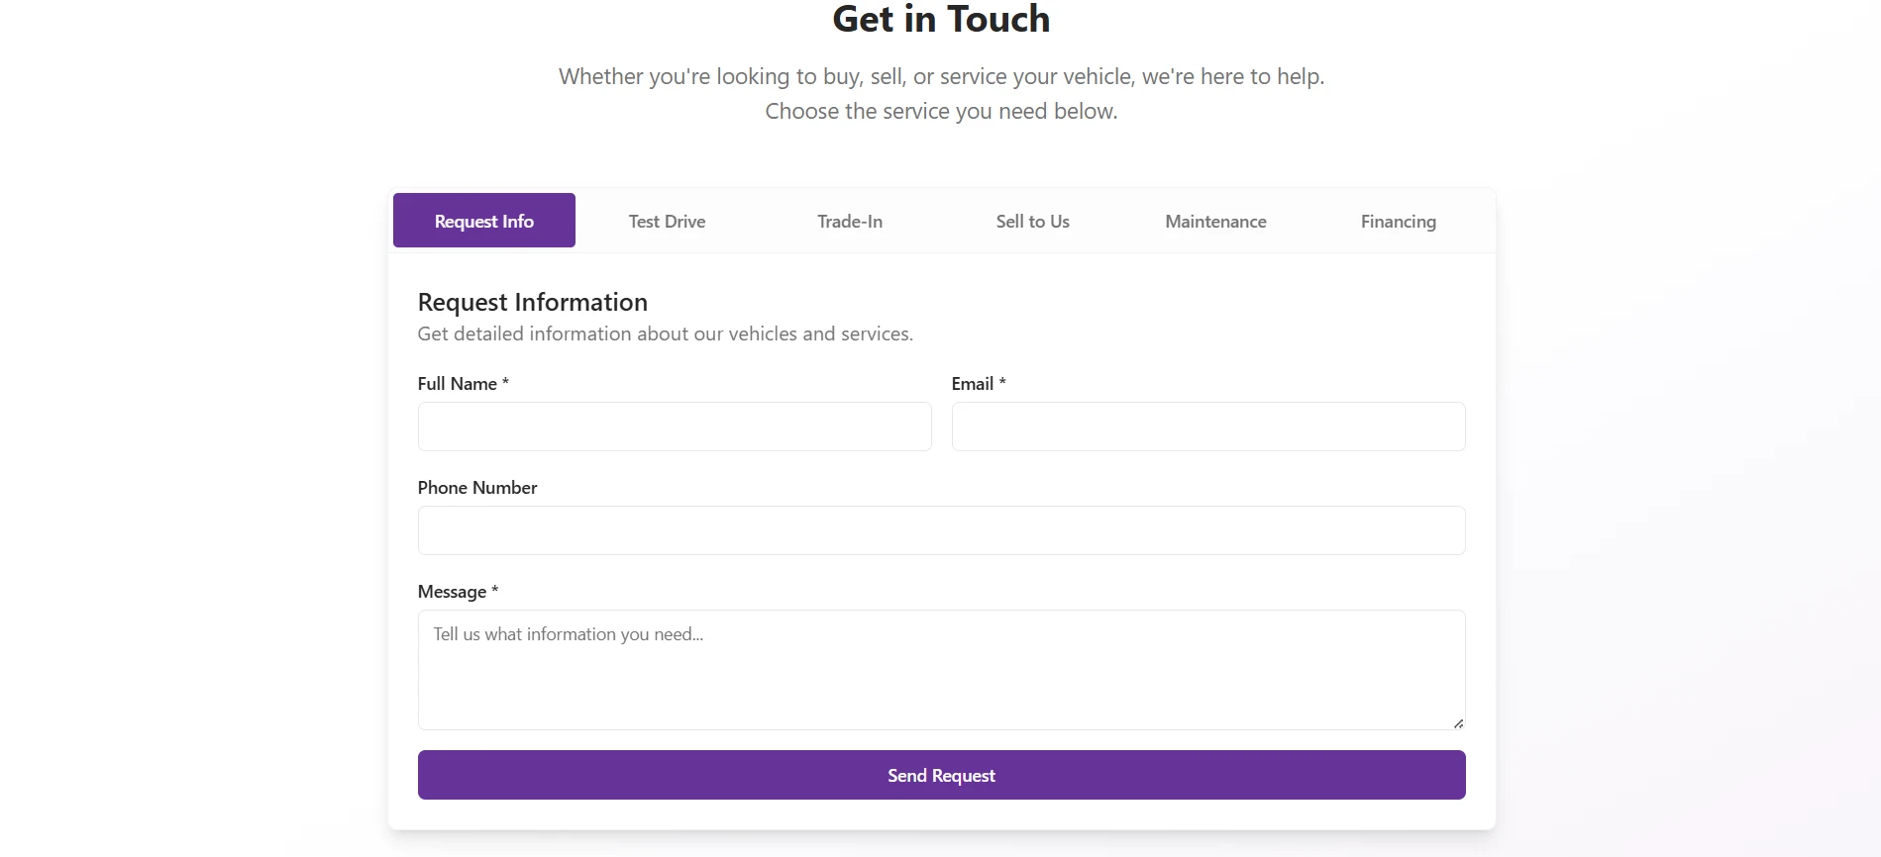Focus the Email input field
The image size is (1881, 857).
1207,427
